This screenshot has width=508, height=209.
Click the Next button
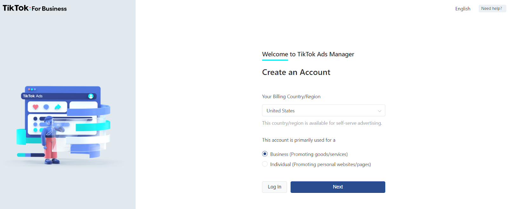[338, 187]
